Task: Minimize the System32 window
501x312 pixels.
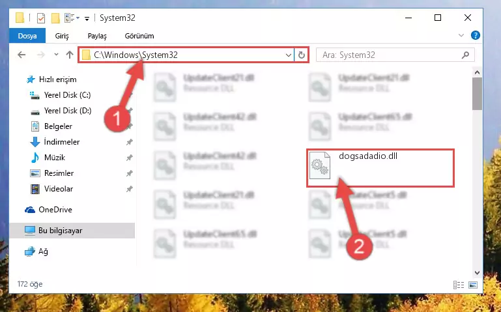Action: [408, 18]
